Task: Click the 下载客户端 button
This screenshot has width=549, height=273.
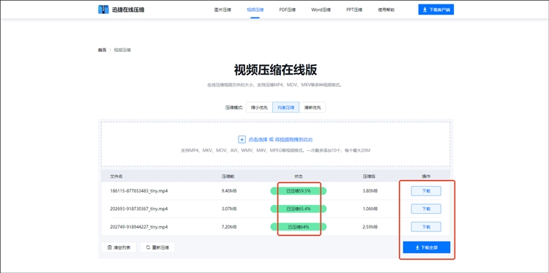Action: [x=436, y=10]
